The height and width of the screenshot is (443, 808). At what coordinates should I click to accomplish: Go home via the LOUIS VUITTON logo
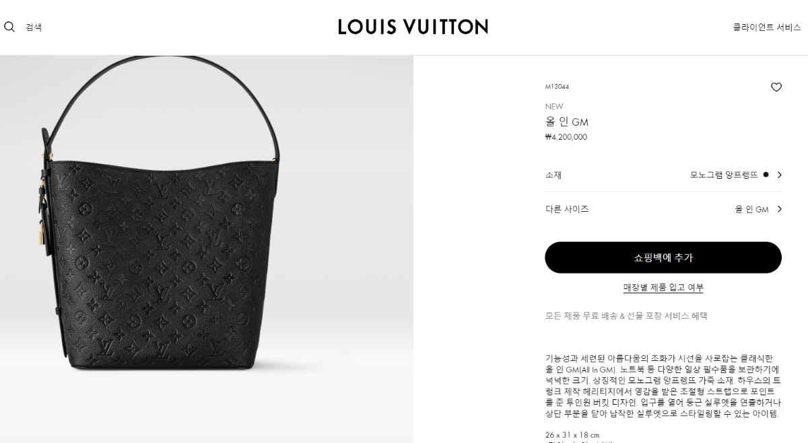pyautogui.click(x=413, y=27)
